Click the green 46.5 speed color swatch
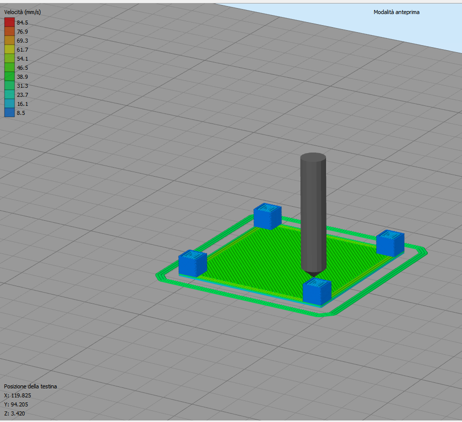This screenshot has width=462, height=422. (10, 67)
